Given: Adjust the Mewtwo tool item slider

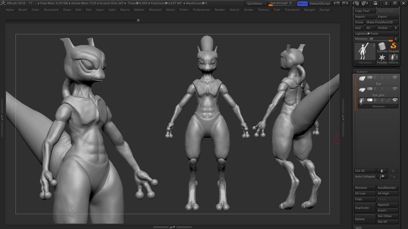Looking at the screenshot, I should click(x=374, y=39).
